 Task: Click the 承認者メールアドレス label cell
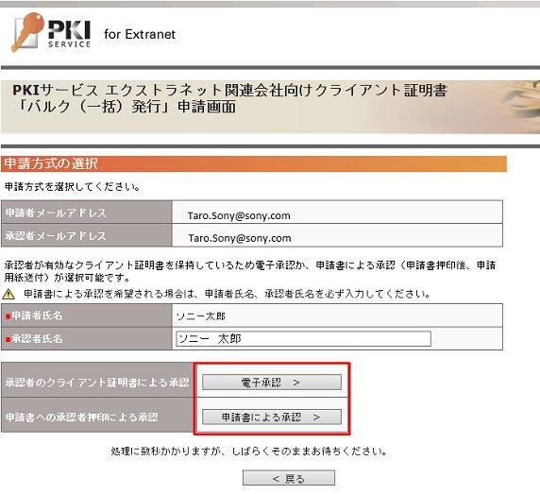87,235
